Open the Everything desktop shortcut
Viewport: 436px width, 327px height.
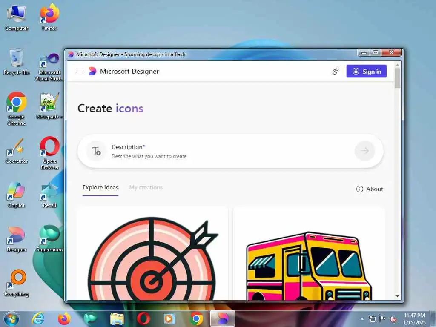tap(17, 283)
